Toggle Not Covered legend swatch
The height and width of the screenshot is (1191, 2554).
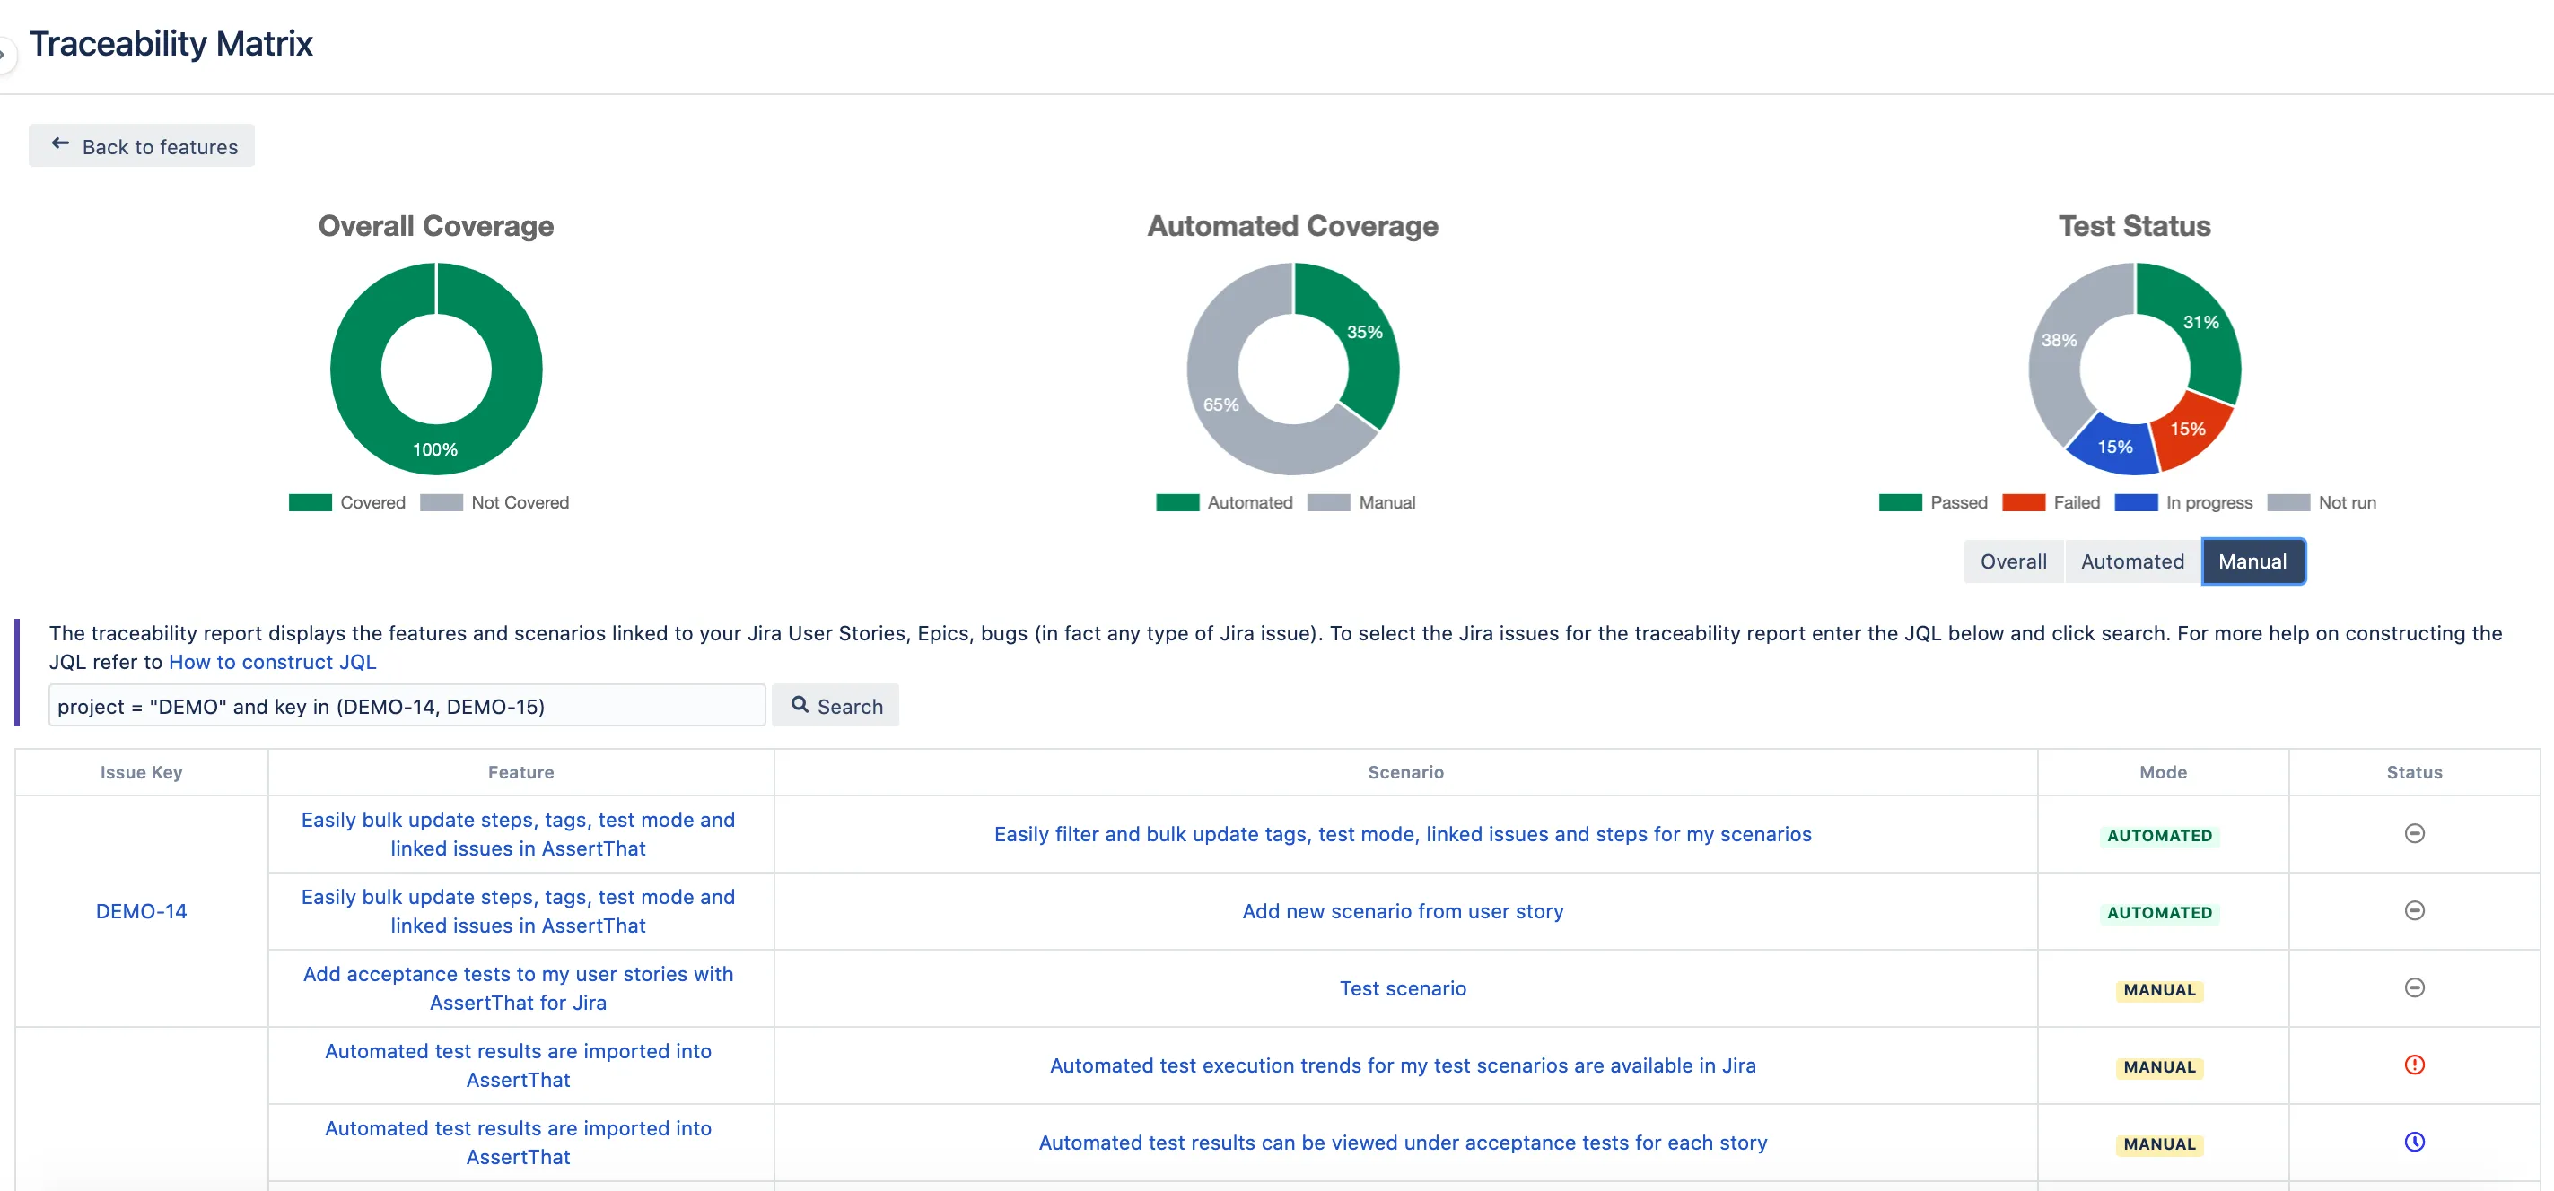click(442, 502)
